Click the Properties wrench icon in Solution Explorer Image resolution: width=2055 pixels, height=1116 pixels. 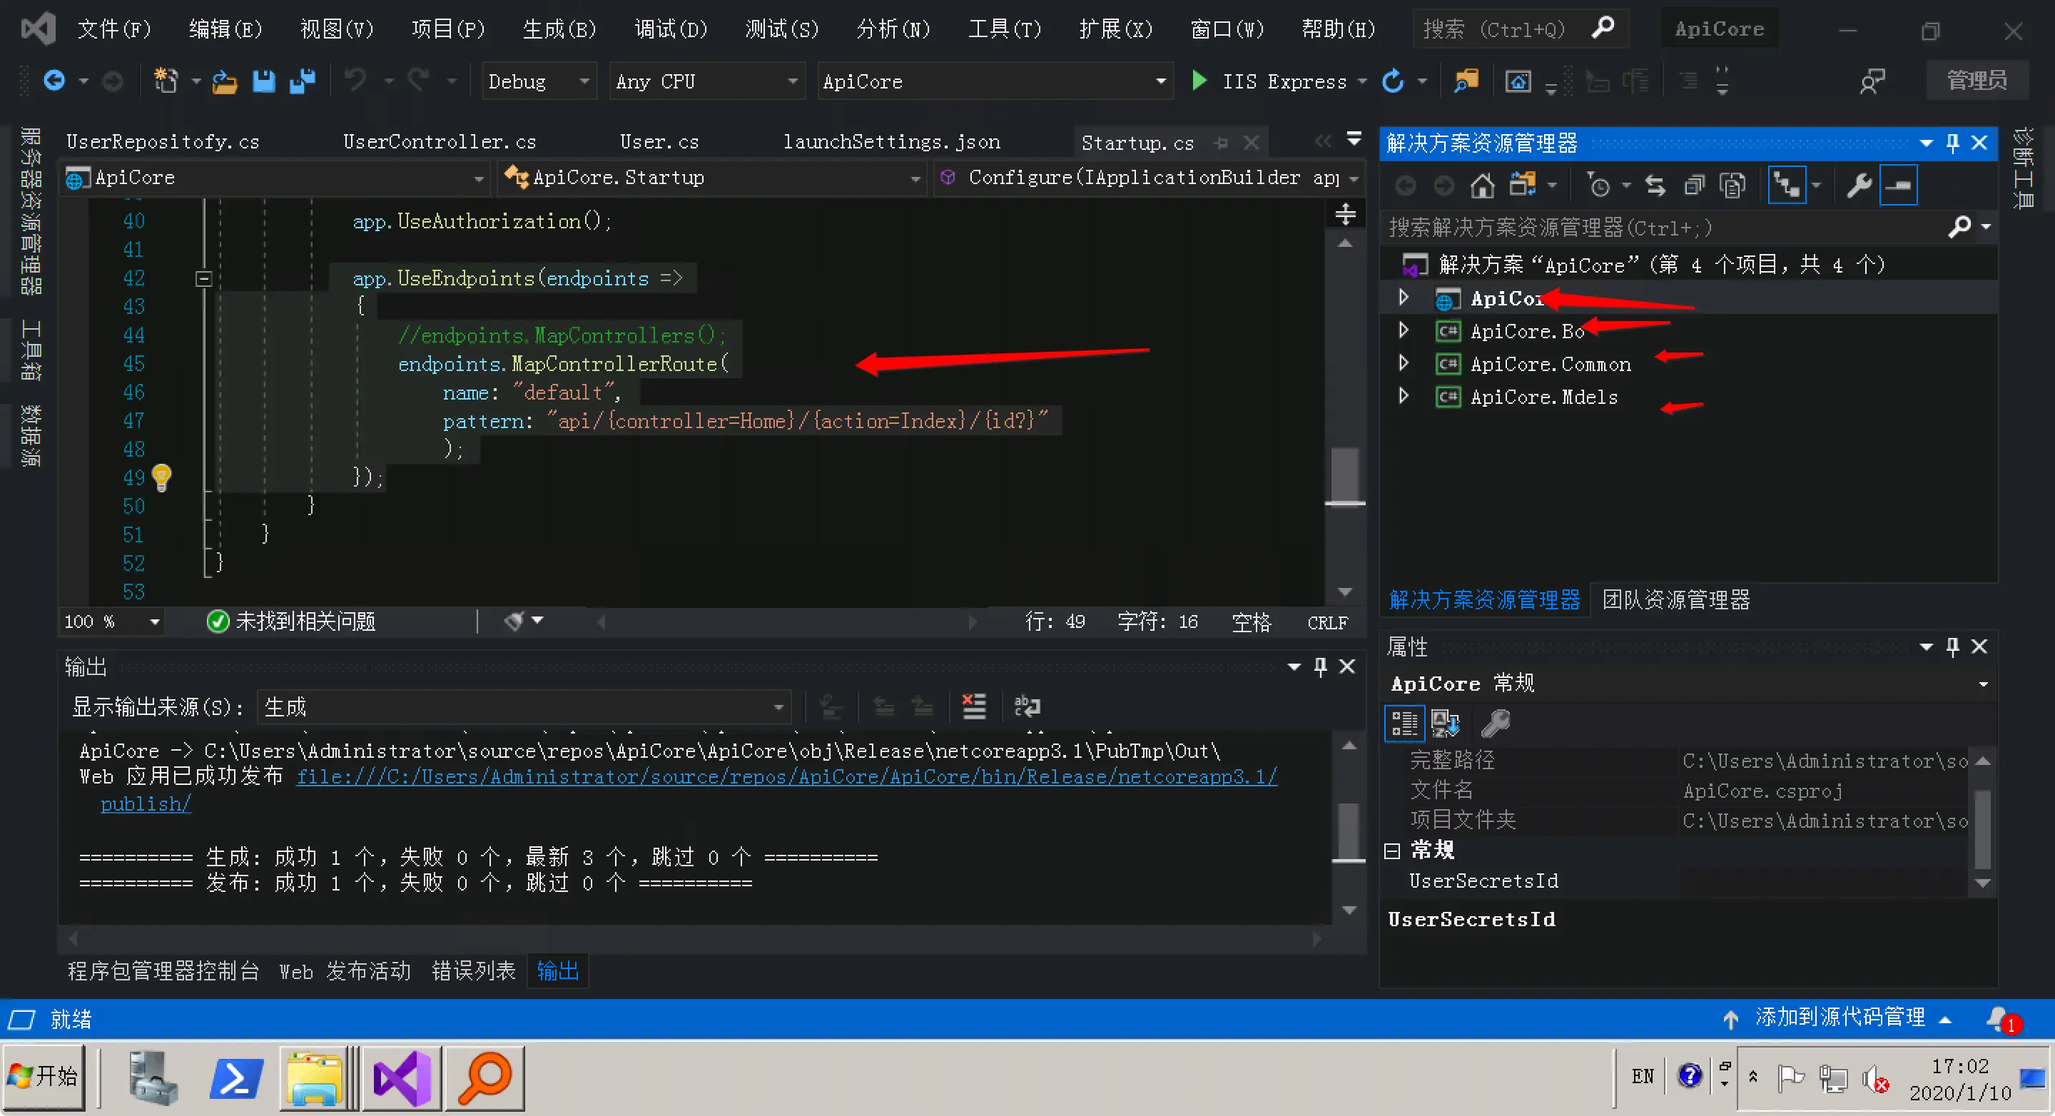tap(1859, 187)
